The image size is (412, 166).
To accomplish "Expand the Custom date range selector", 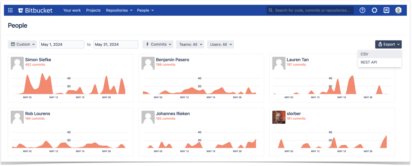I will click(22, 44).
